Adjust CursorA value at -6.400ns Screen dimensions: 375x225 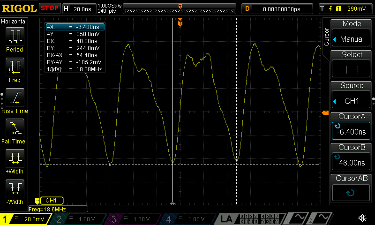[x=352, y=126]
